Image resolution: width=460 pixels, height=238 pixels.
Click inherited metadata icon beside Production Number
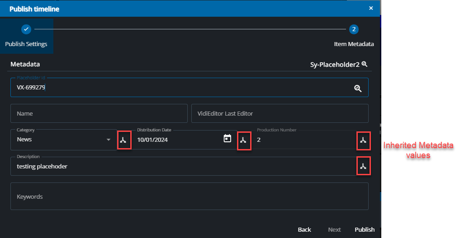pos(363,140)
